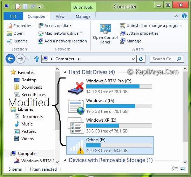Click the Others (F:) drive usage bar
Image resolution: width=191 pixels, height=177 pixels.
pyautogui.click(x=119, y=145)
